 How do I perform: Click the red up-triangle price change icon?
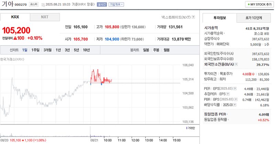click(x=15, y=38)
